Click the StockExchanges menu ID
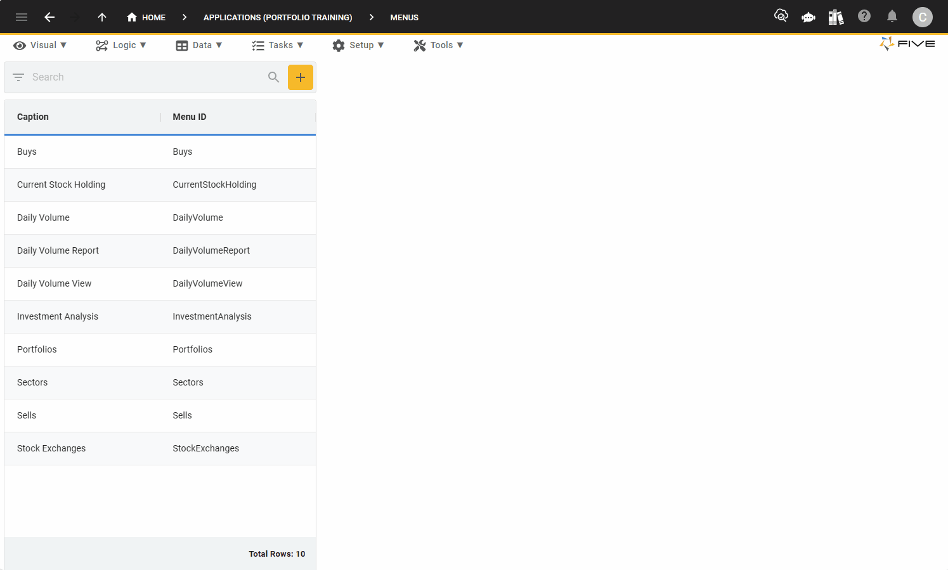948x570 pixels. pyautogui.click(x=206, y=448)
